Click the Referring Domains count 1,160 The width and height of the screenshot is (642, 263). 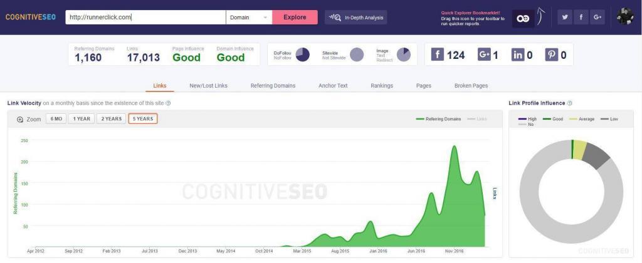tap(88, 57)
